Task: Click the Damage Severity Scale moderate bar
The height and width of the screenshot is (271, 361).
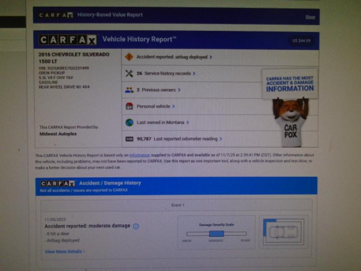Action: (x=216, y=234)
